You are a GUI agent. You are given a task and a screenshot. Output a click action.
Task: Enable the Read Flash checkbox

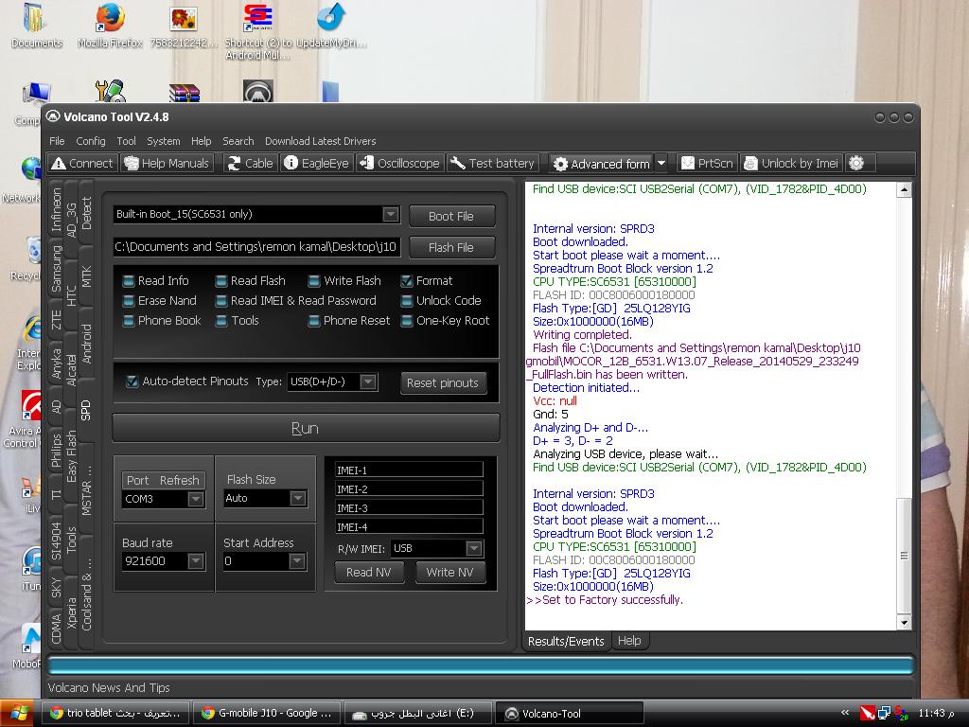click(221, 280)
